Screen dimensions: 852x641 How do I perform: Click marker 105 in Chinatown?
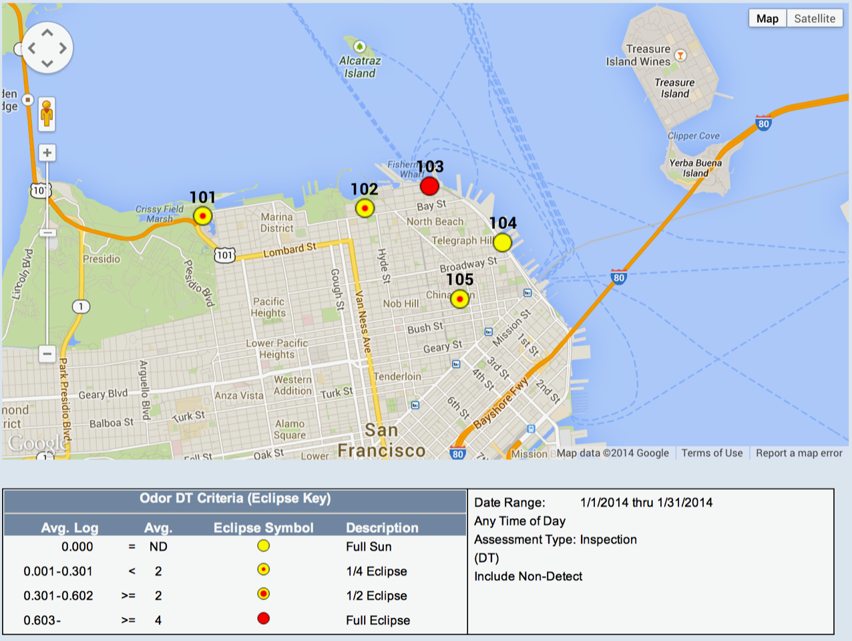tap(459, 298)
